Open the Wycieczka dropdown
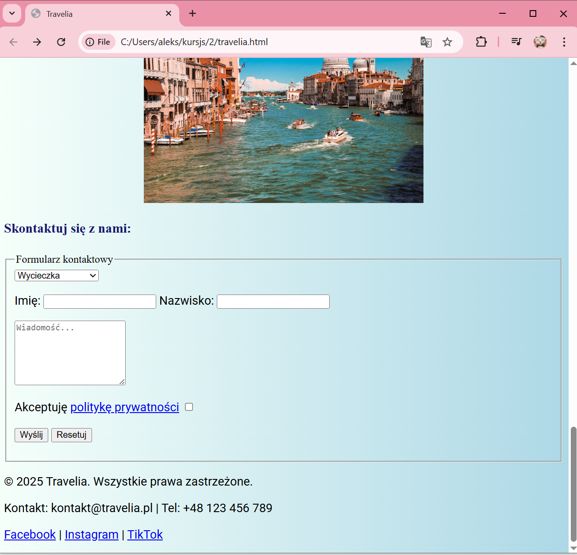Viewport: 577px width, 555px height. (x=57, y=276)
